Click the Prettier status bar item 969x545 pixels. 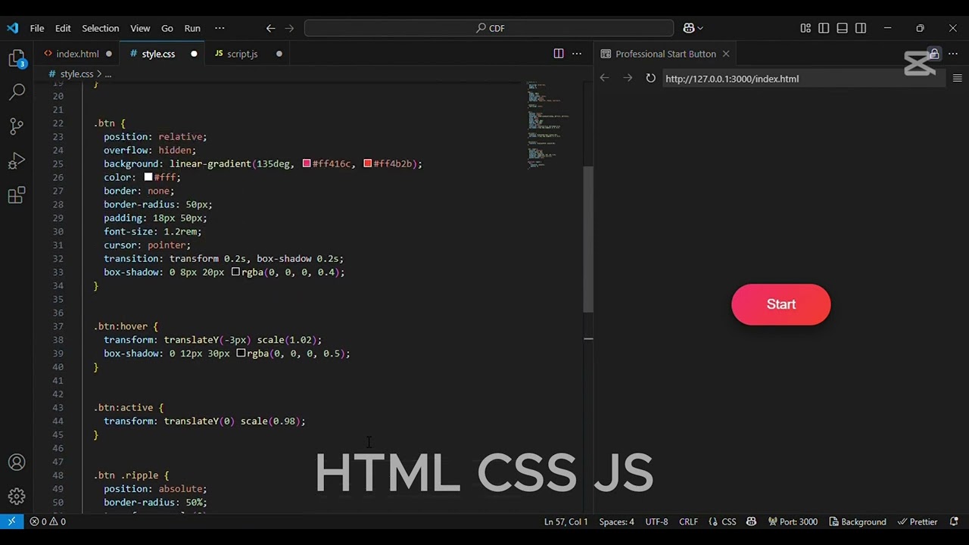point(918,522)
